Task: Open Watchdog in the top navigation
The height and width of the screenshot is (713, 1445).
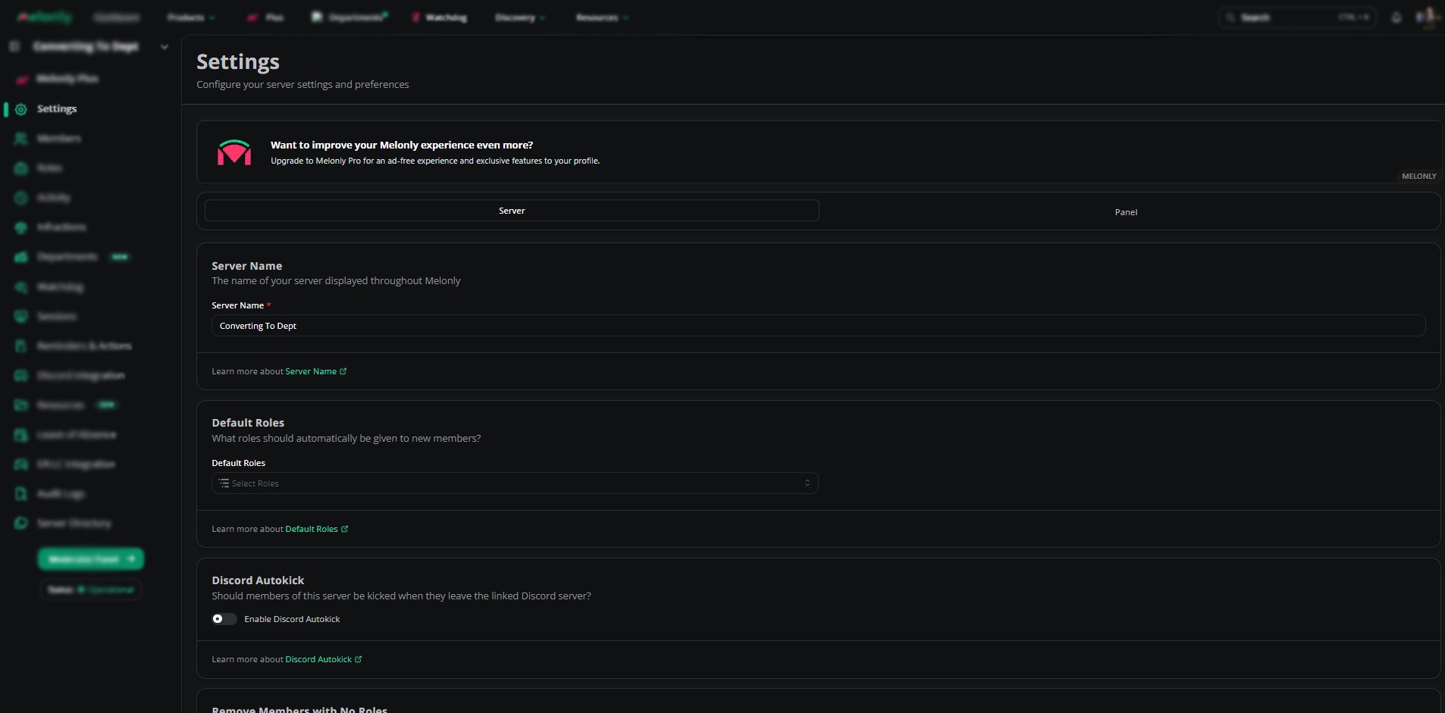Action: [x=439, y=17]
